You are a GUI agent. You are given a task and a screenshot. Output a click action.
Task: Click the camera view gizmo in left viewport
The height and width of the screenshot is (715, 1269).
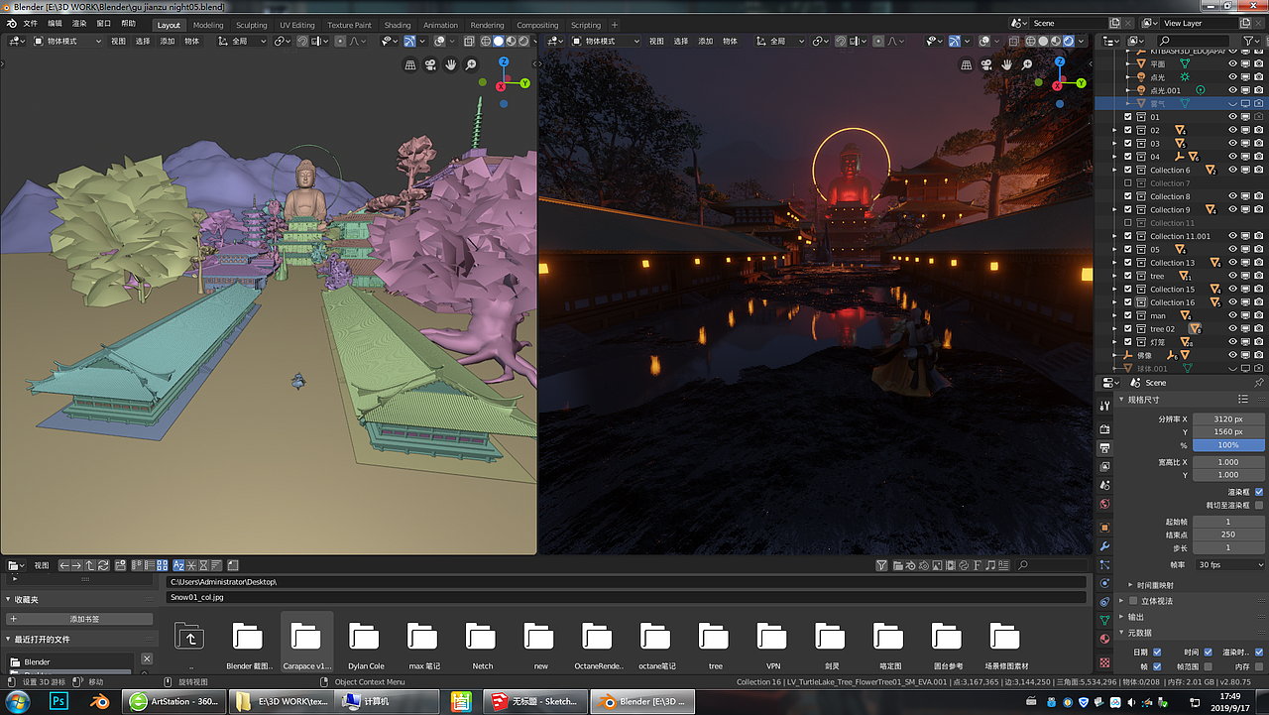pos(431,64)
